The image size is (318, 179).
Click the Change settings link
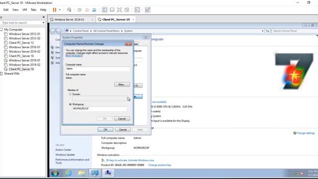coord(306,133)
